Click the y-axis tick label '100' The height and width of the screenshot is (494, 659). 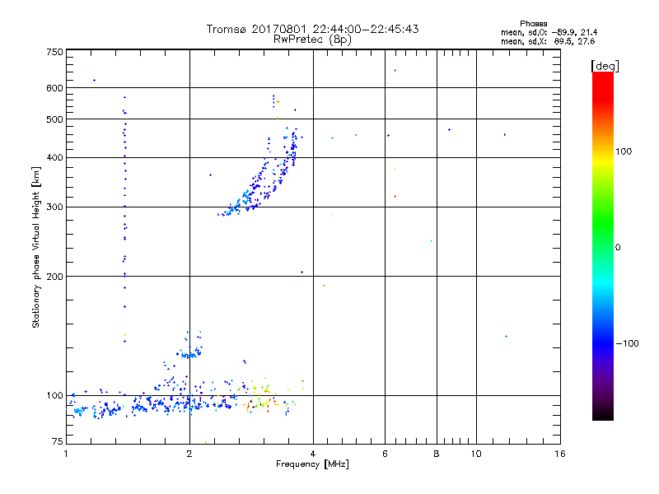tap(54, 396)
